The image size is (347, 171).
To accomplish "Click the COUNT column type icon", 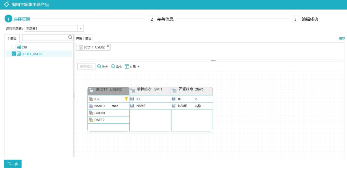I will [91, 113].
